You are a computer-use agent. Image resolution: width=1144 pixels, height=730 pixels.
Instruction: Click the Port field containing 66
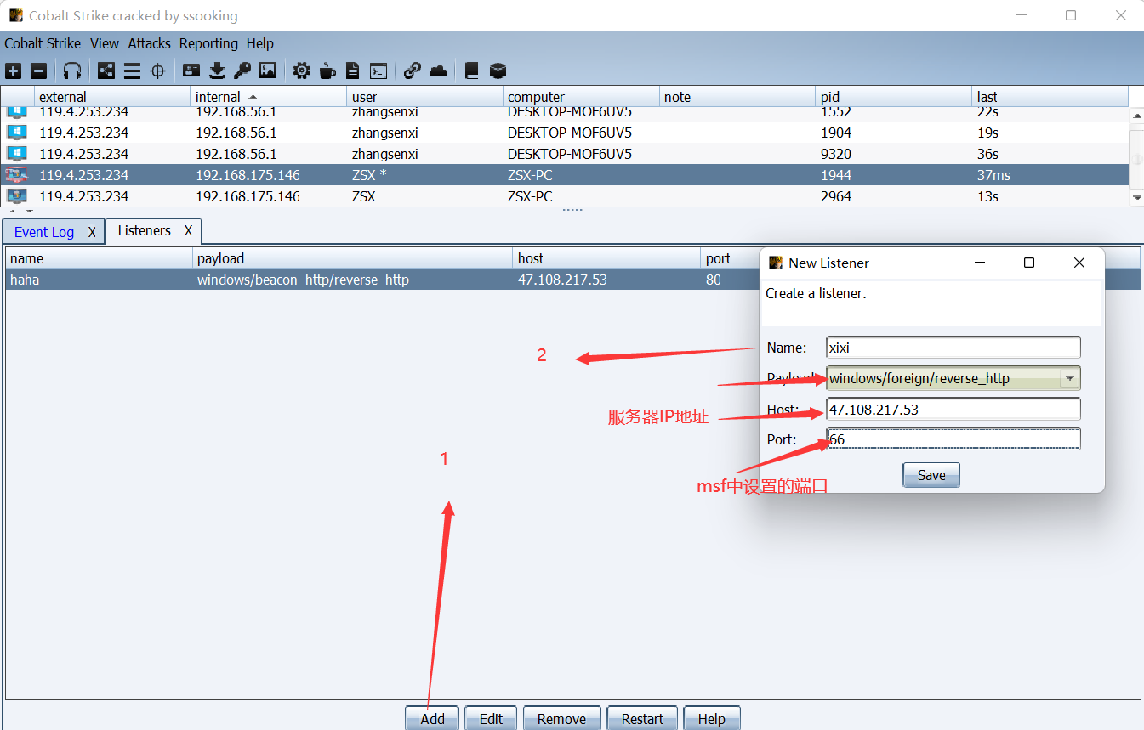[953, 439]
